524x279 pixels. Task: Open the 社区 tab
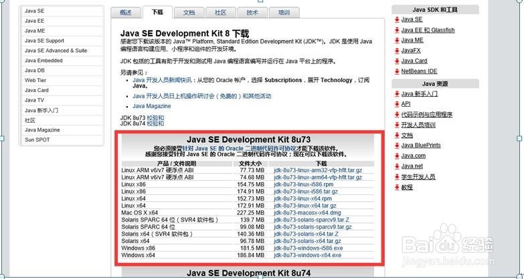[221, 13]
